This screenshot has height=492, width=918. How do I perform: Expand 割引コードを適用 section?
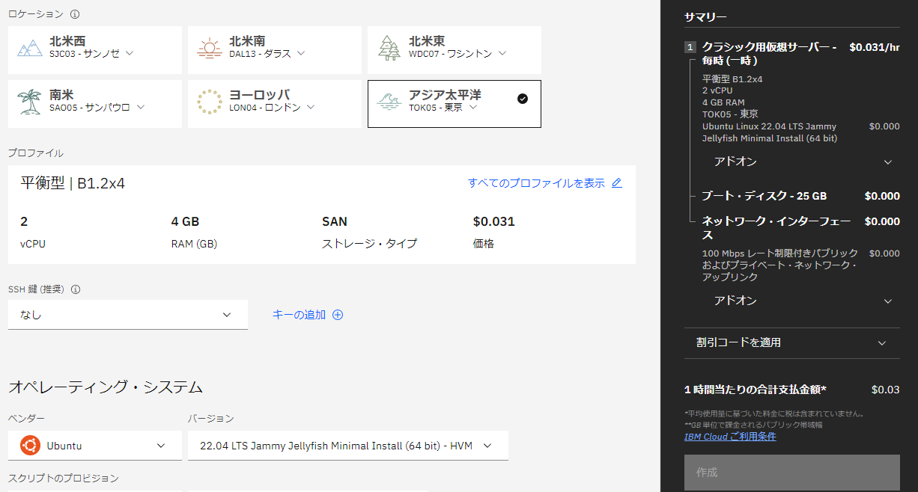click(792, 342)
